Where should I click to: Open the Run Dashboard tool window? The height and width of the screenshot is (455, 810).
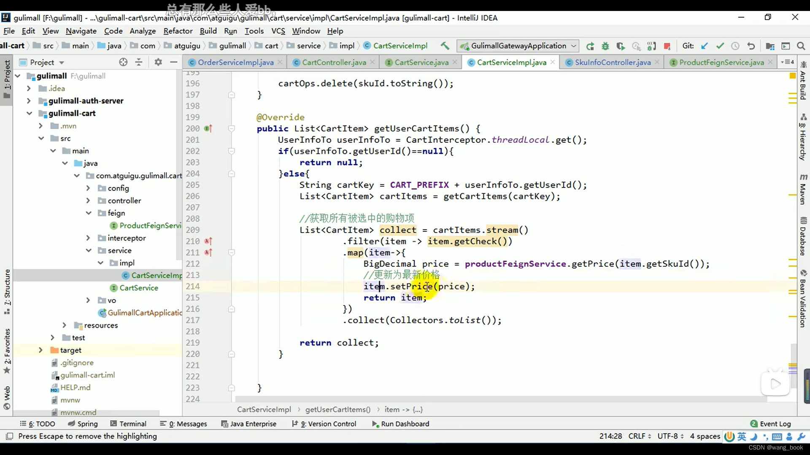point(400,424)
